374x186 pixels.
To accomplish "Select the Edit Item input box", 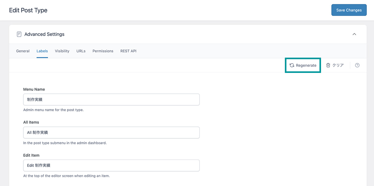I will coord(111,165).
